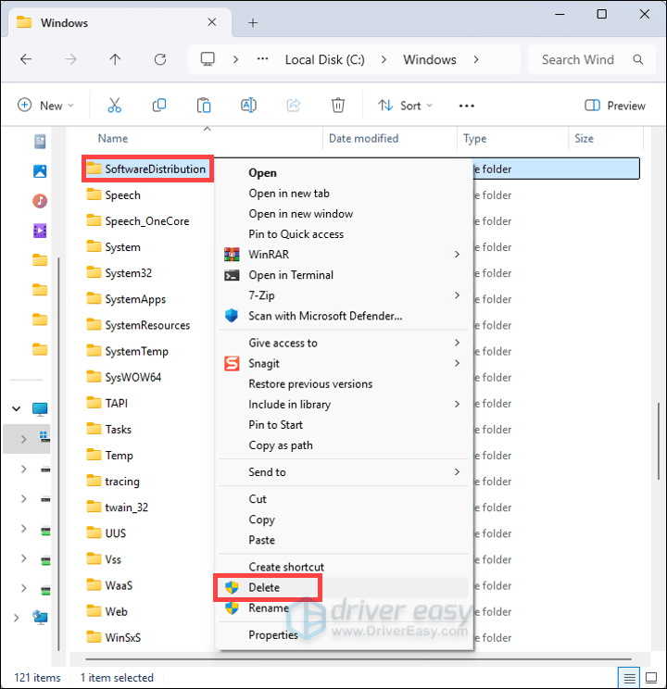Go up one folder level
This screenshot has width=667, height=689.
point(115,59)
